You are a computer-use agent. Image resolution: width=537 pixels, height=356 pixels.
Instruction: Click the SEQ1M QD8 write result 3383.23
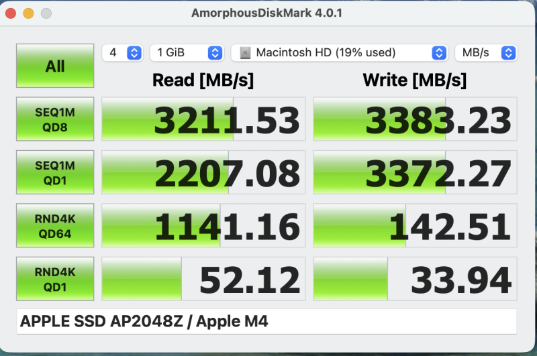415,119
